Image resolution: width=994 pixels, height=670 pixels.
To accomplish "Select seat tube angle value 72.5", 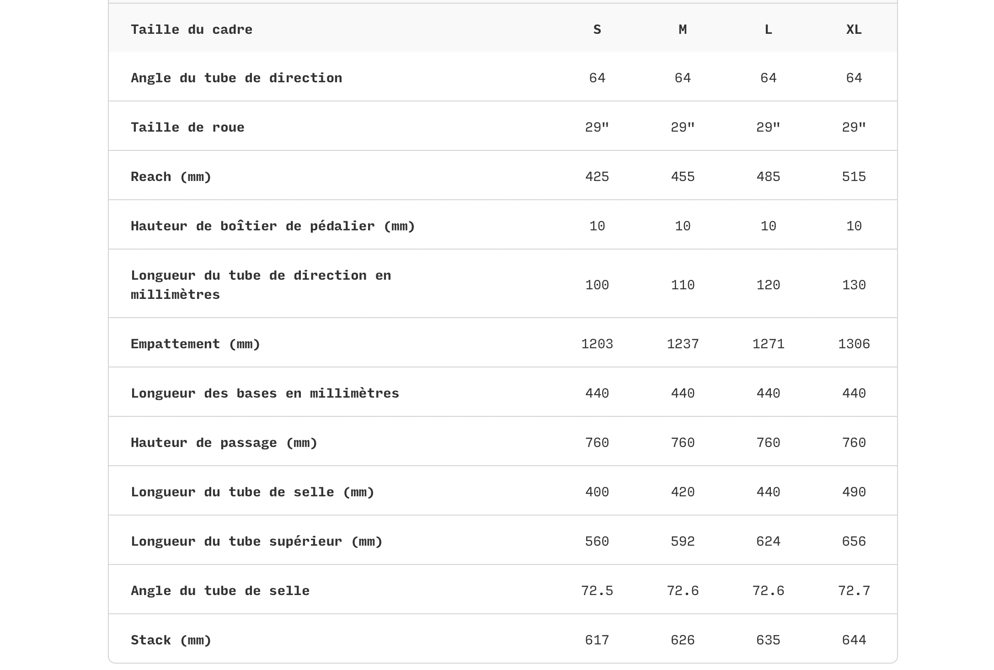I will tap(597, 591).
